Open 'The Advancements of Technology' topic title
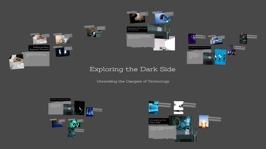Image resolution: width=266 pixels, height=149 pixels. pos(199,48)
